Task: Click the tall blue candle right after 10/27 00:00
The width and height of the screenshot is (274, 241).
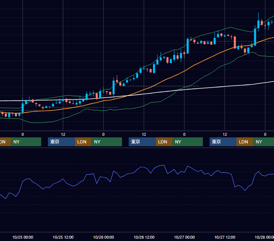Action: point(188,46)
